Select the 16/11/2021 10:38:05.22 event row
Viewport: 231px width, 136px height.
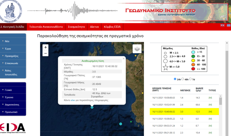tap(184, 119)
